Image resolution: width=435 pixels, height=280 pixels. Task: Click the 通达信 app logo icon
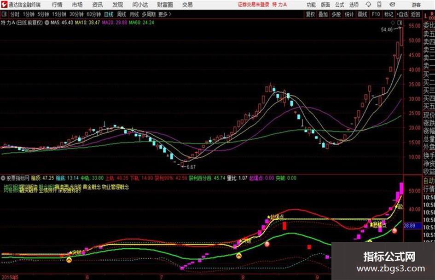(4, 5)
